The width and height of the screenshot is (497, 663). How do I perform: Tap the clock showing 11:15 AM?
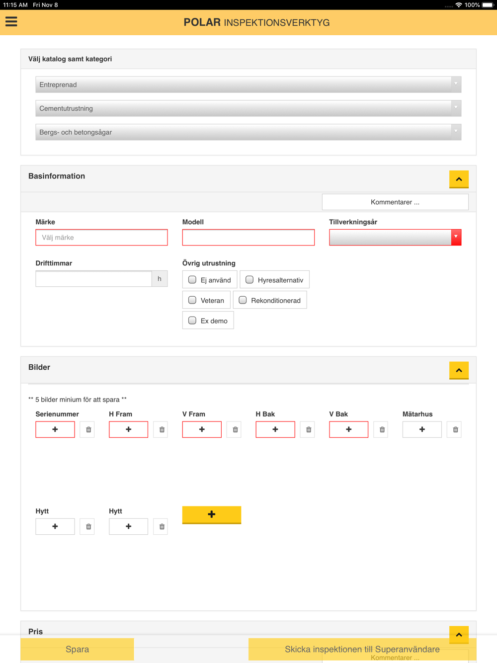(15, 5)
